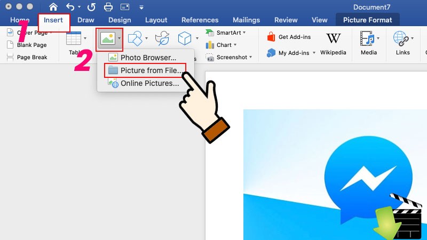Expand the Pictures dropdown arrow
The image size is (427, 240).
click(x=119, y=38)
